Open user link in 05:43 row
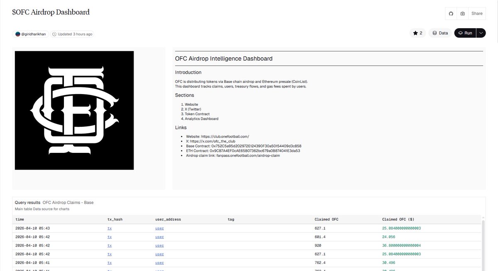The image size is (498, 271). click(x=159, y=228)
